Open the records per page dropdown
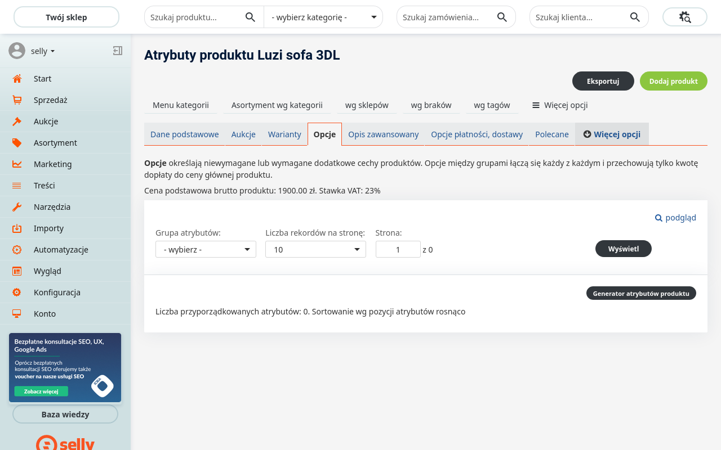 (315, 249)
